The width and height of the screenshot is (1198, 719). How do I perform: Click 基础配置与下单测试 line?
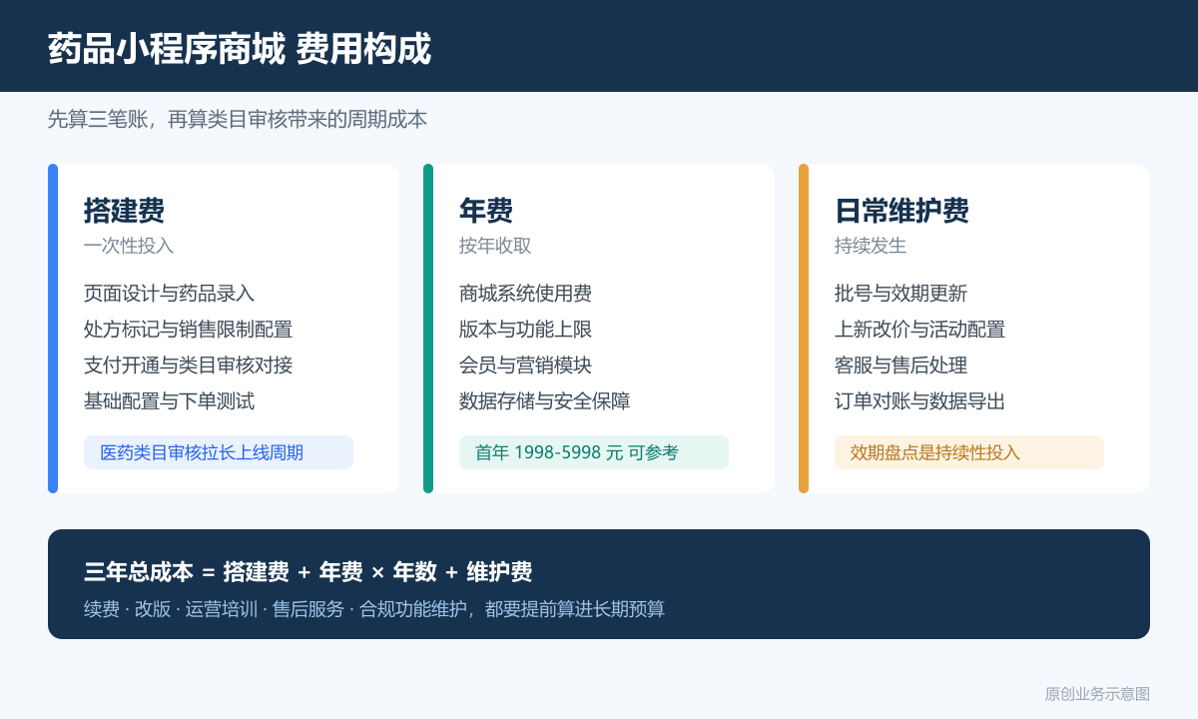pos(170,401)
